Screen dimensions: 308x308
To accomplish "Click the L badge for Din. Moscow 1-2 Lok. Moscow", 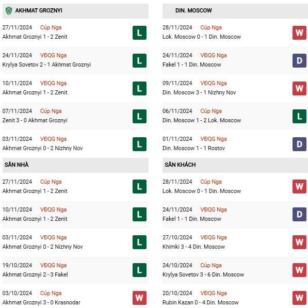I will click(299, 116).
